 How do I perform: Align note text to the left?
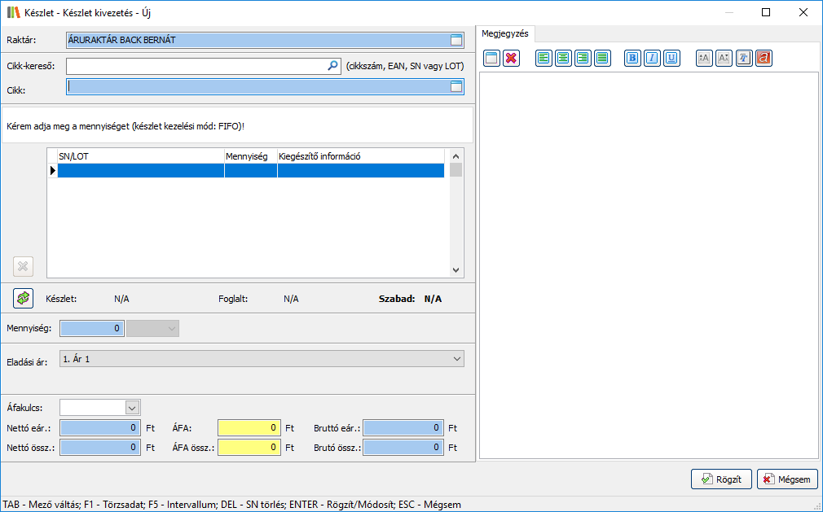pos(544,58)
